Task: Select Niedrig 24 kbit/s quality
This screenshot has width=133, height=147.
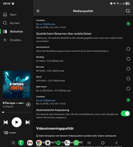Action: tap(128, 59)
